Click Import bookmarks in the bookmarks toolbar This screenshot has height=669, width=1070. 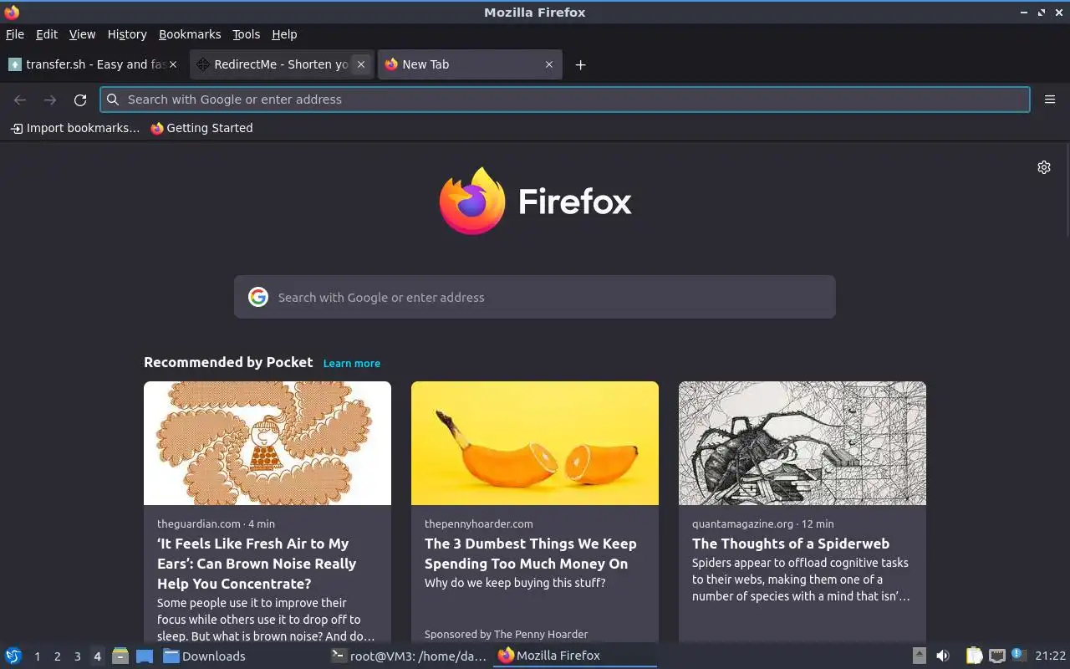(x=75, y=128)
